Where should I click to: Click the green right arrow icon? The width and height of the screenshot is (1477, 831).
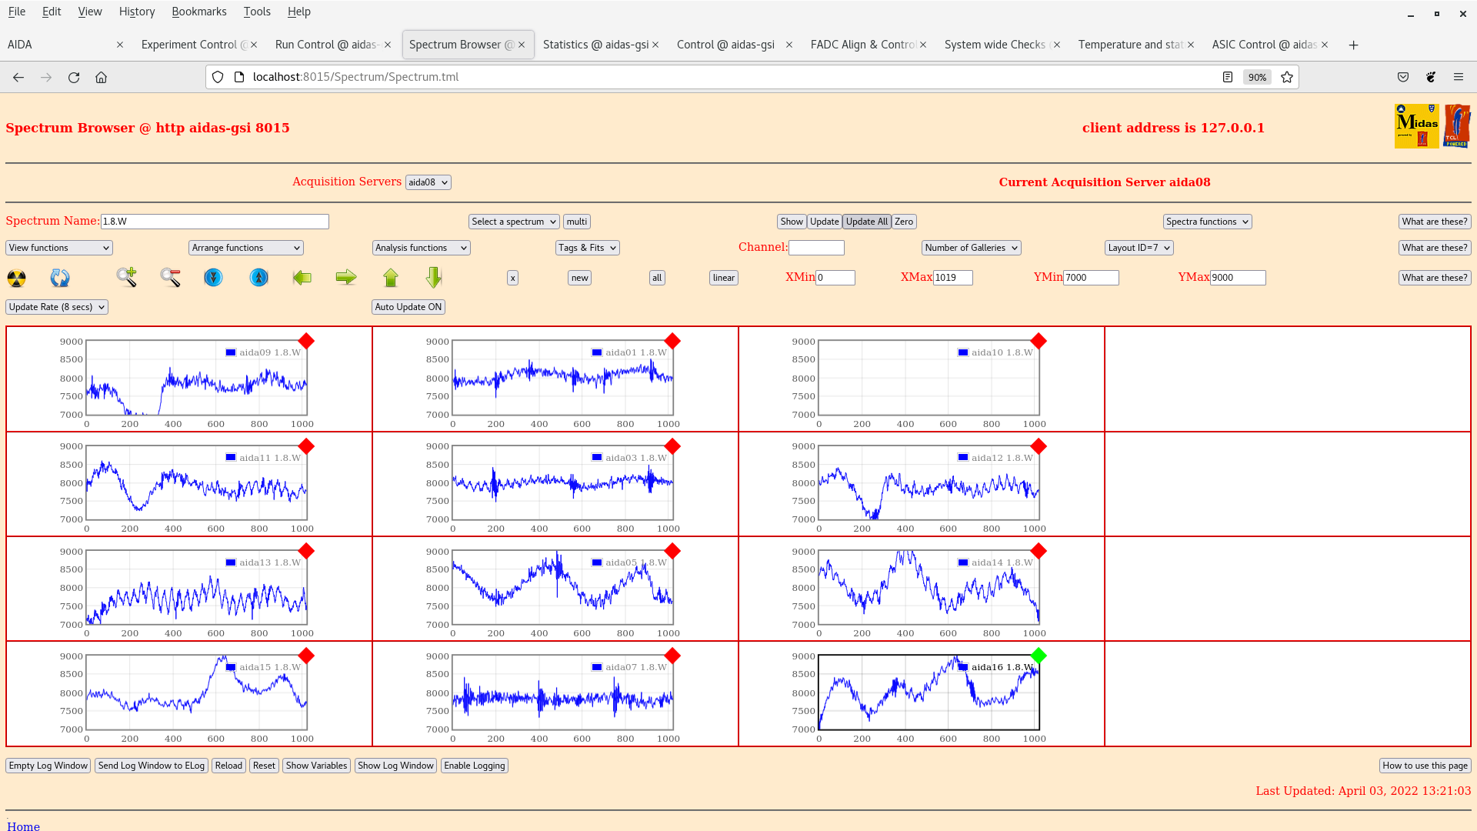click(346, 278)
